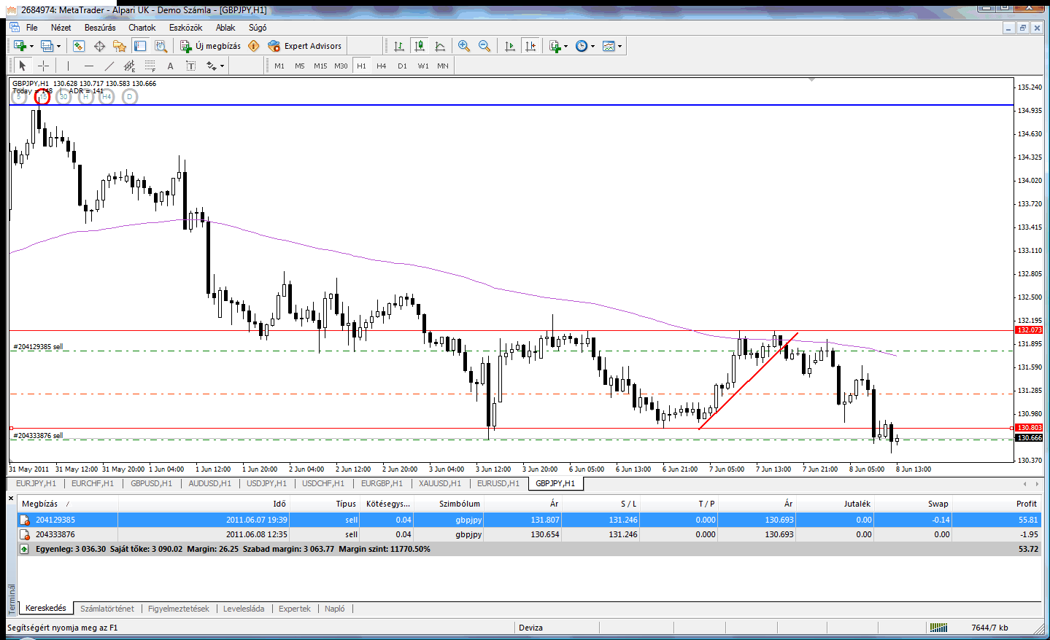Pick the trendline drawing tool

tap(109, 66)
